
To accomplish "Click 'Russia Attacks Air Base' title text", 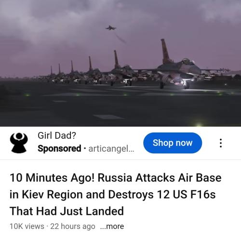I will 160,178.
